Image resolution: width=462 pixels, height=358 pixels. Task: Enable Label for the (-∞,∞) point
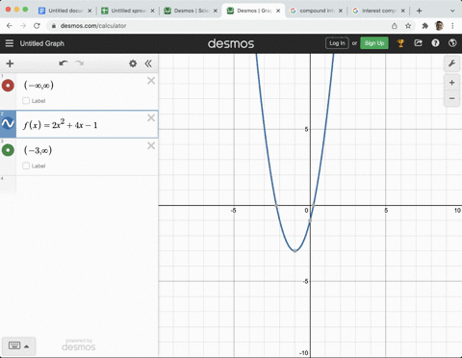point(26,101)
